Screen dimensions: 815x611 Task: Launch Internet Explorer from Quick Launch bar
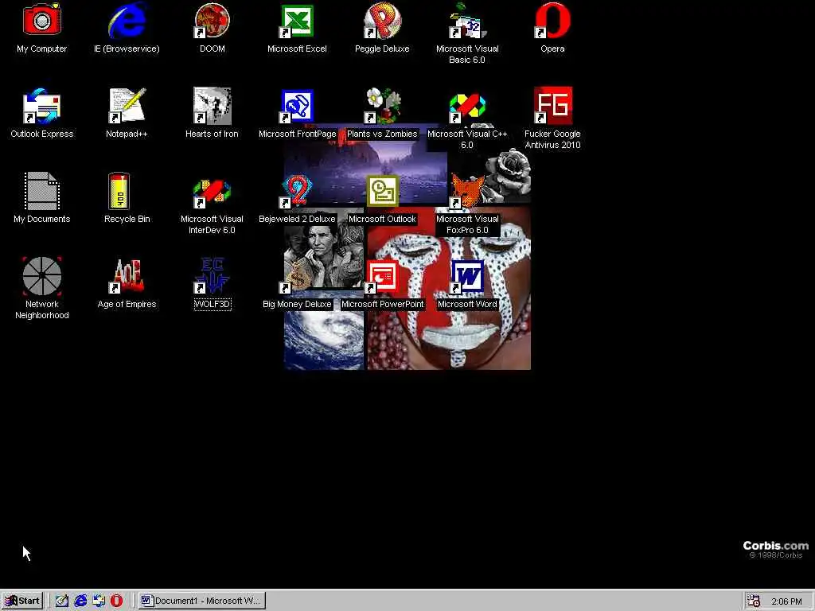80,601
